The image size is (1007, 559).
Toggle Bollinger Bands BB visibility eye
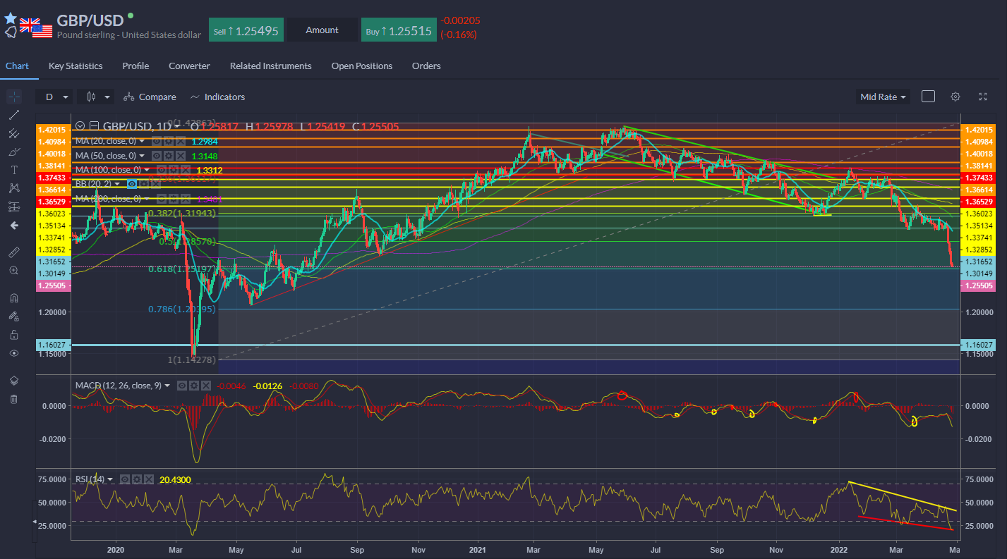coord(131,183)
